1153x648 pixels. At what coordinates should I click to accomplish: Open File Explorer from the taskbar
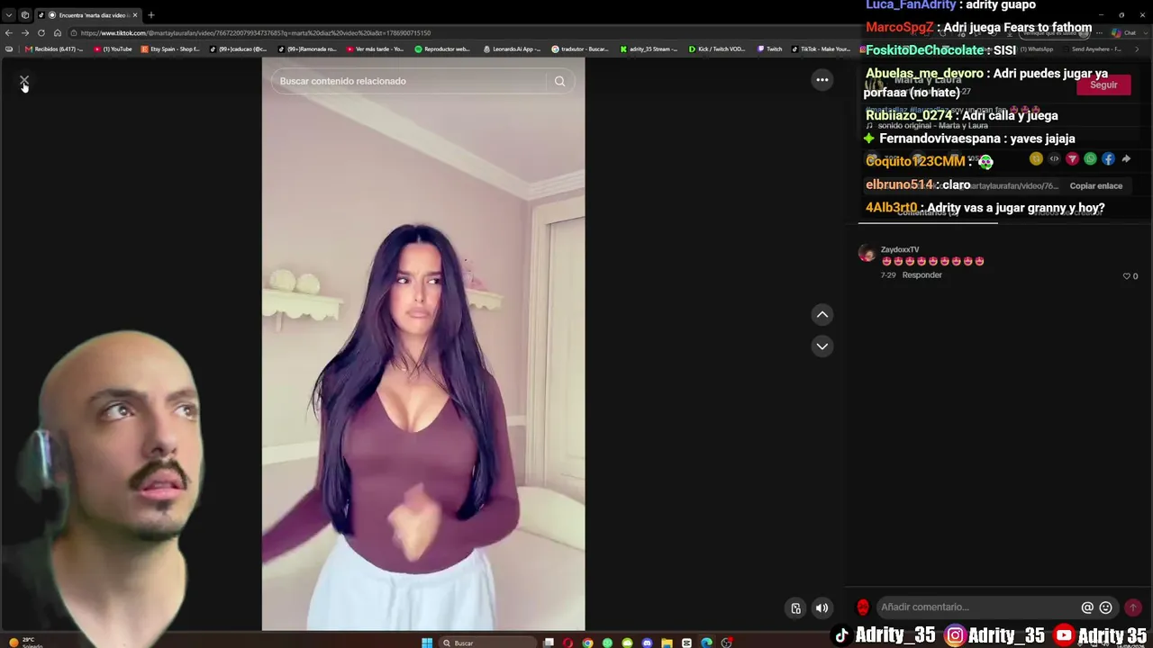[667, 643]
